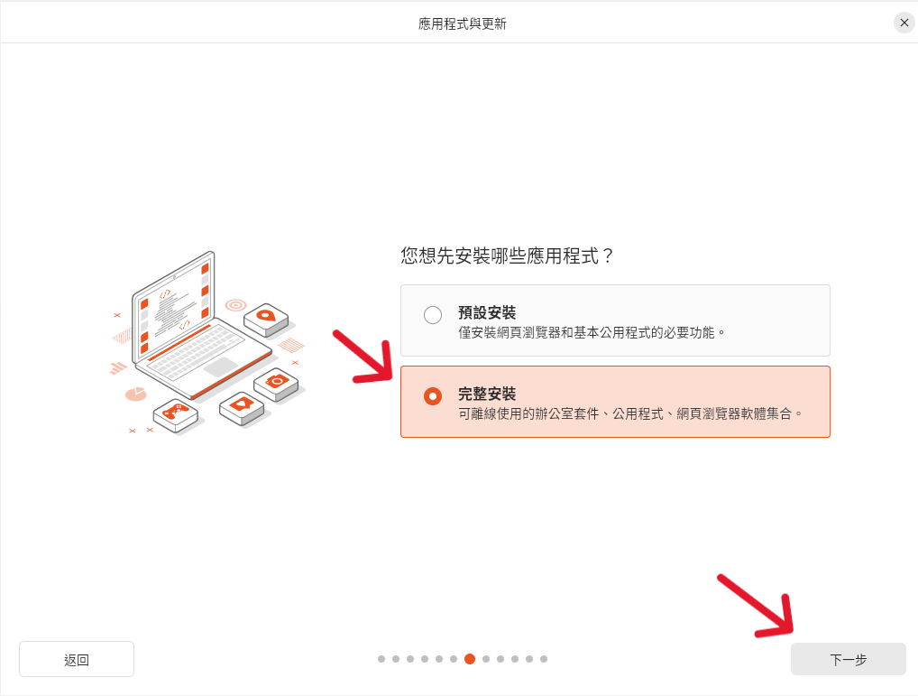Click the 完整安裝 option card description
The width and height of the screenshot is (918, 696).
630,413
